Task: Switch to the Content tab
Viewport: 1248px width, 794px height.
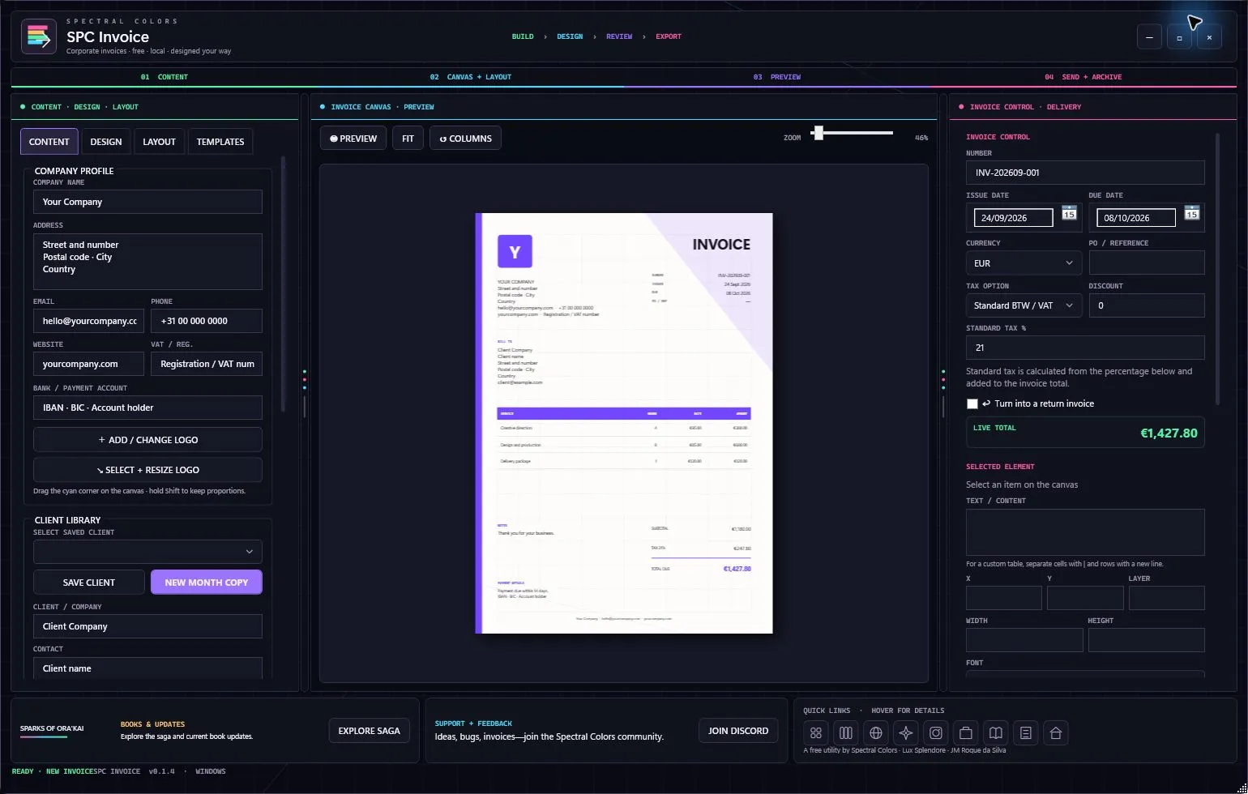Action: coord(49,142)
